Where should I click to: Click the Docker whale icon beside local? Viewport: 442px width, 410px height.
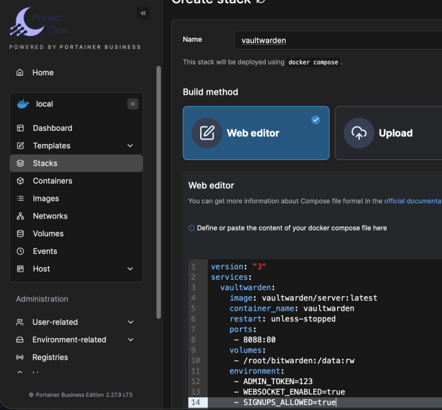(23, 104)
